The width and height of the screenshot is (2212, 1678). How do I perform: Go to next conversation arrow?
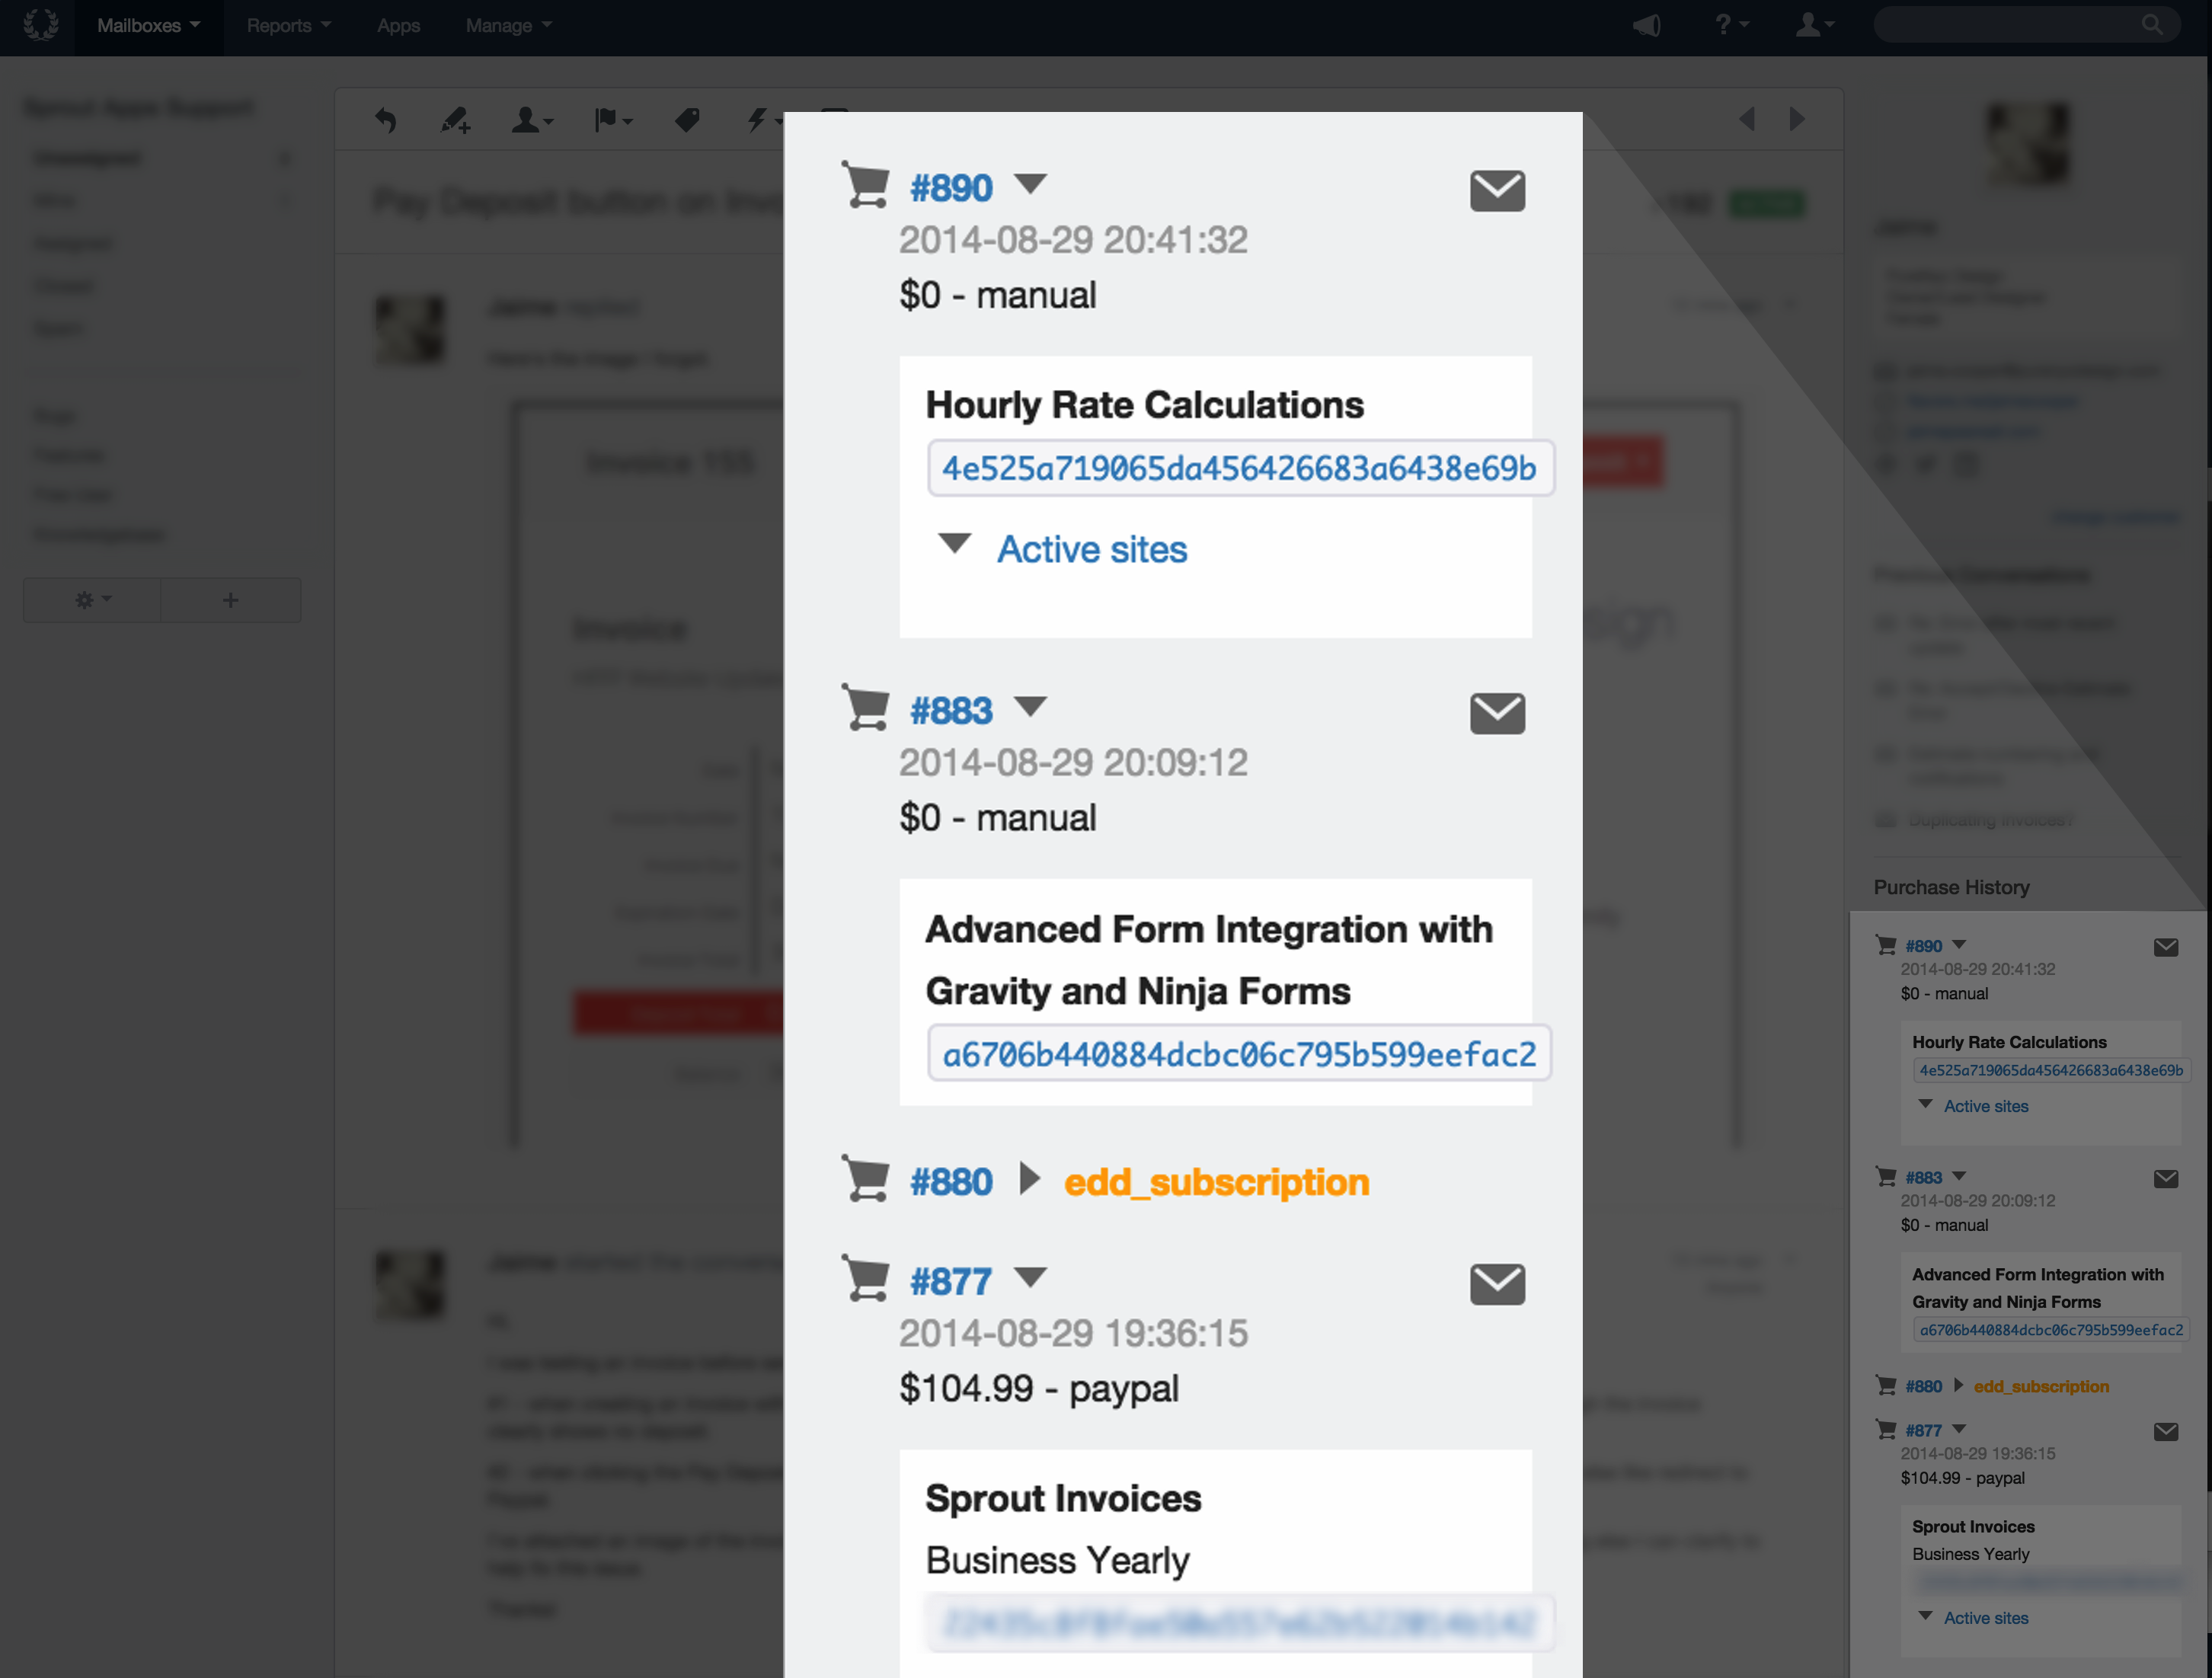tap(1797, 120)
